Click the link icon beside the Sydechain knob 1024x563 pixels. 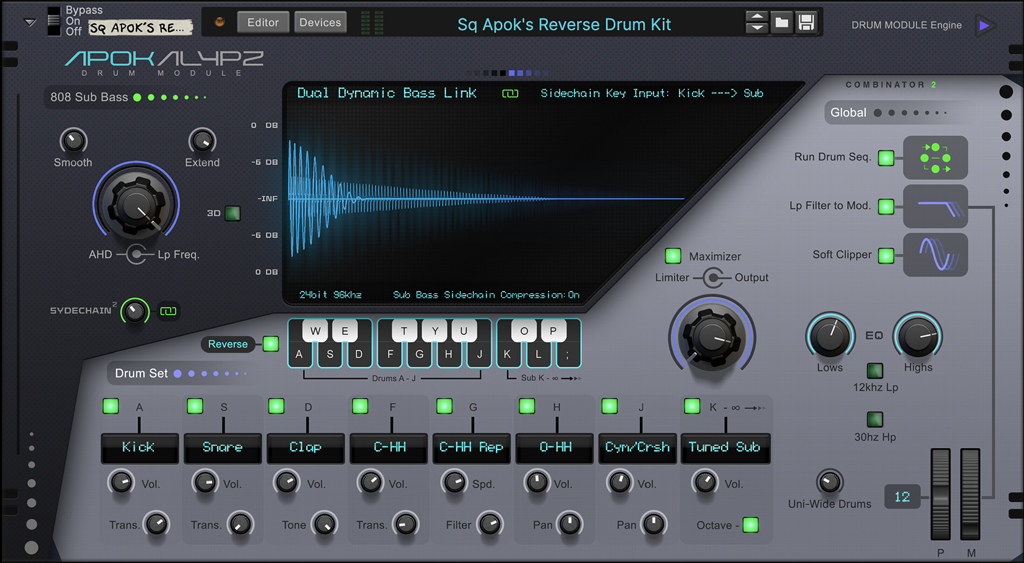168,311
